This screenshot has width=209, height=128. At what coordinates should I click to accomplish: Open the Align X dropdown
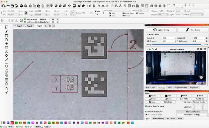click(x=179, y=11)
